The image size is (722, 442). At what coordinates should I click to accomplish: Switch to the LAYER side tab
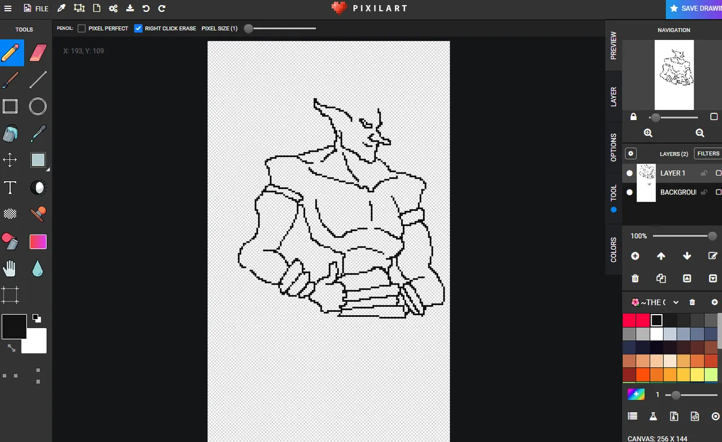614,96
